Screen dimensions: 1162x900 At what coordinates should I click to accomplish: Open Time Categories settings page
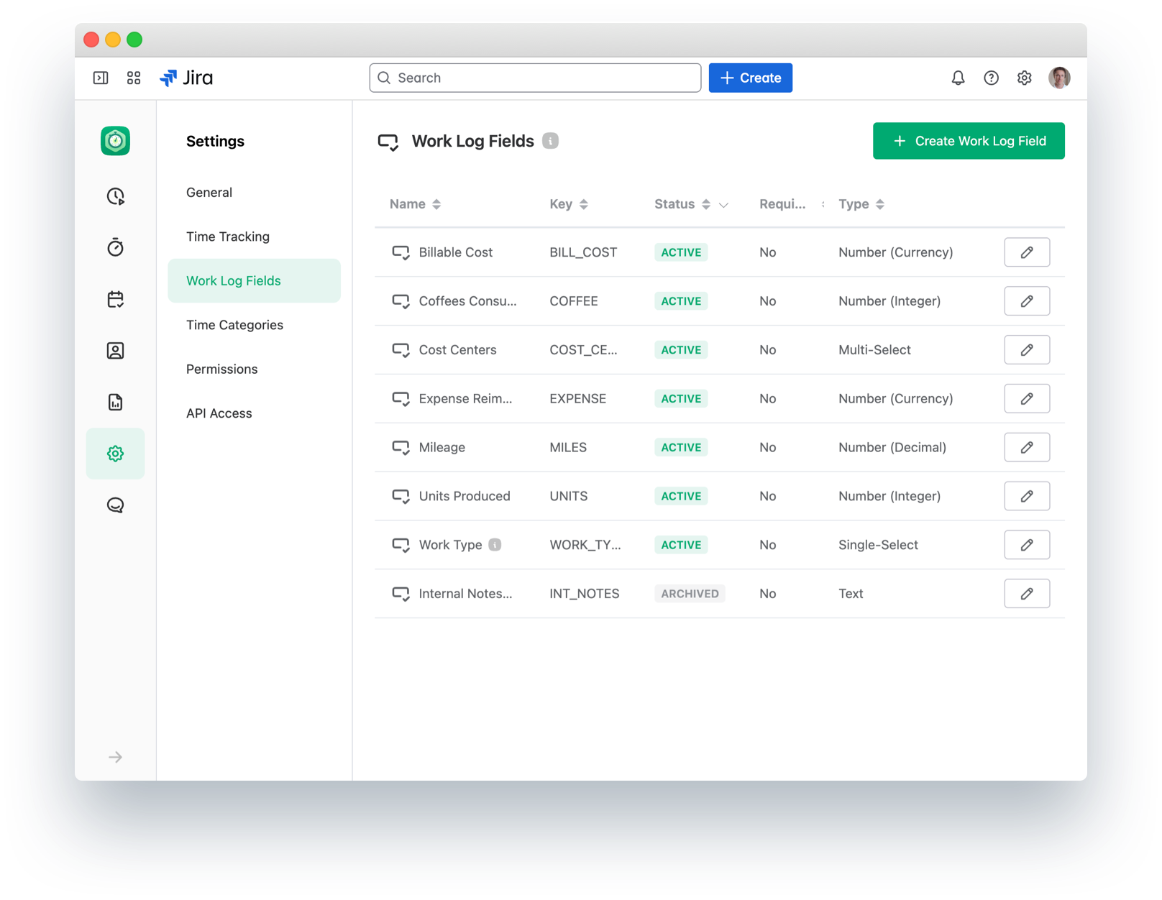tap(234, 325)
